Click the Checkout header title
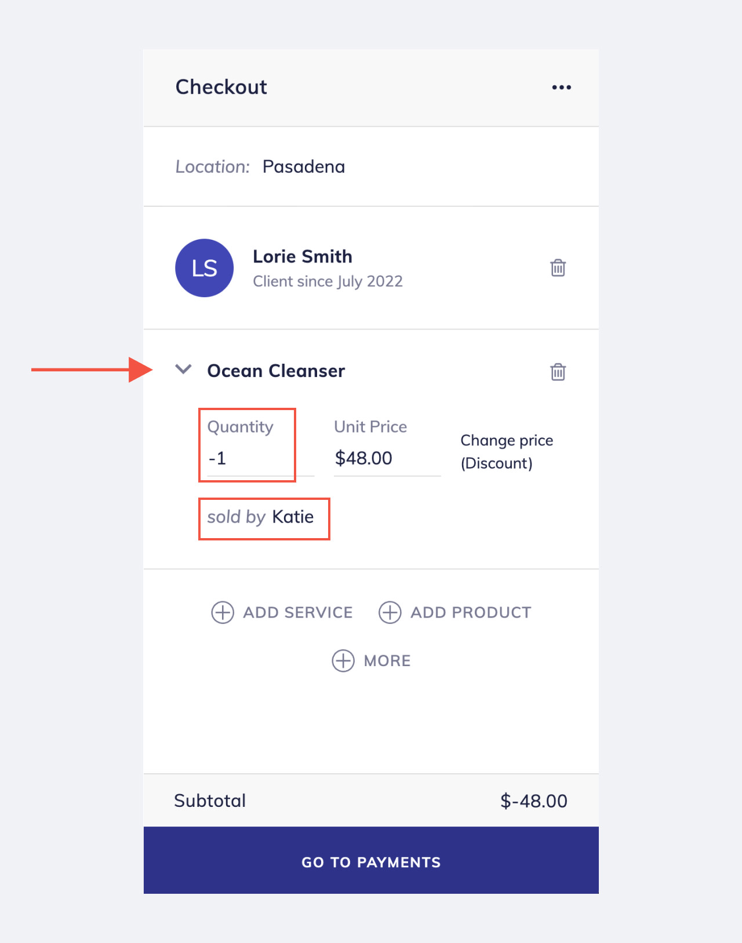Screen dimensions: 742x943 pyautogui.click(x=221, y=87)
